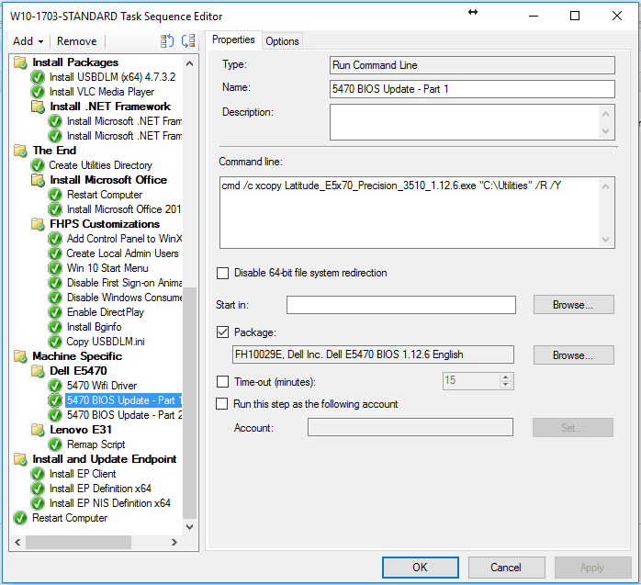The height and width of the screenshot is (585, 641).
Task: Click the Install Packages folder icon
Action: click(x=20, y=62)
